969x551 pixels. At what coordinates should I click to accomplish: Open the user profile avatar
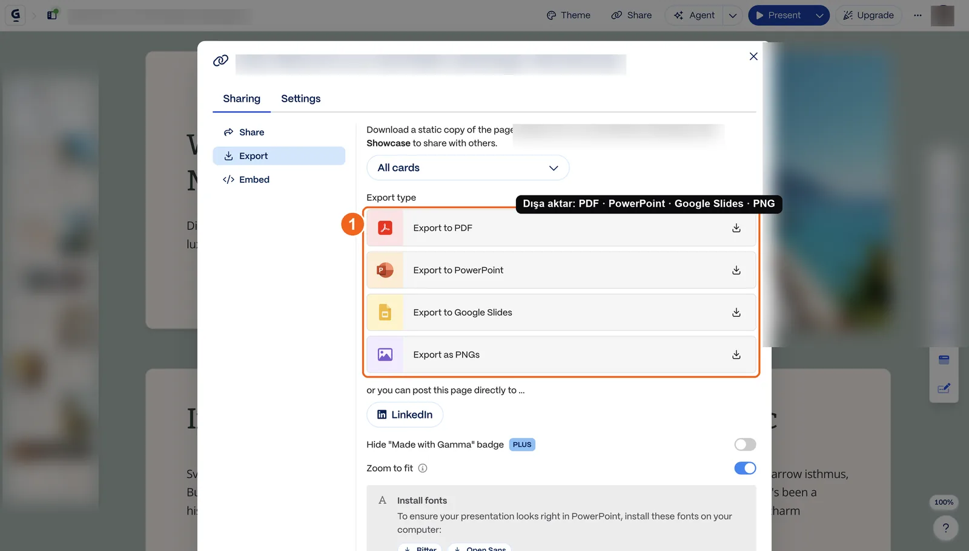pyautogui.click(x=942, y=15)
